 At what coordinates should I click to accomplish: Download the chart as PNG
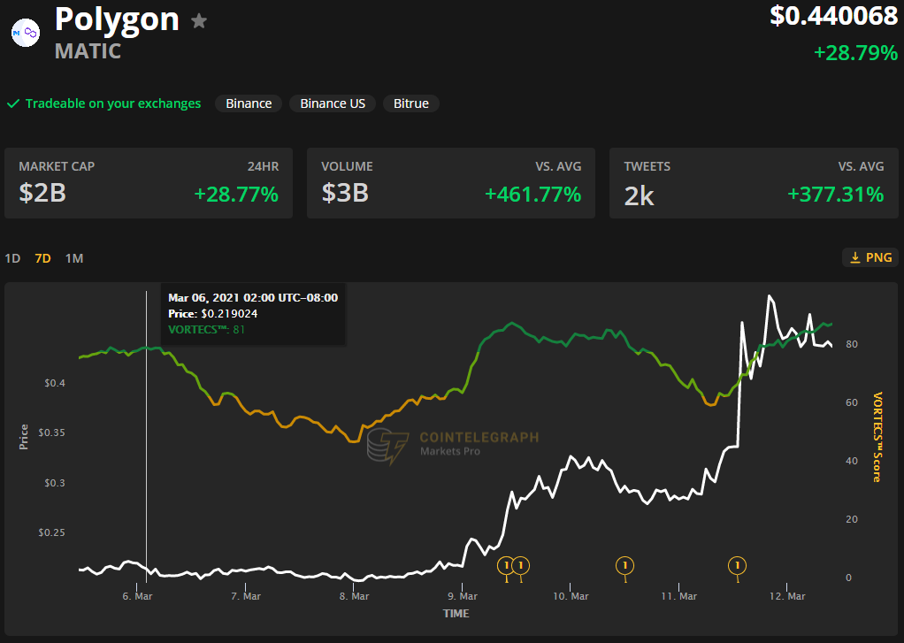pos(870,257)
